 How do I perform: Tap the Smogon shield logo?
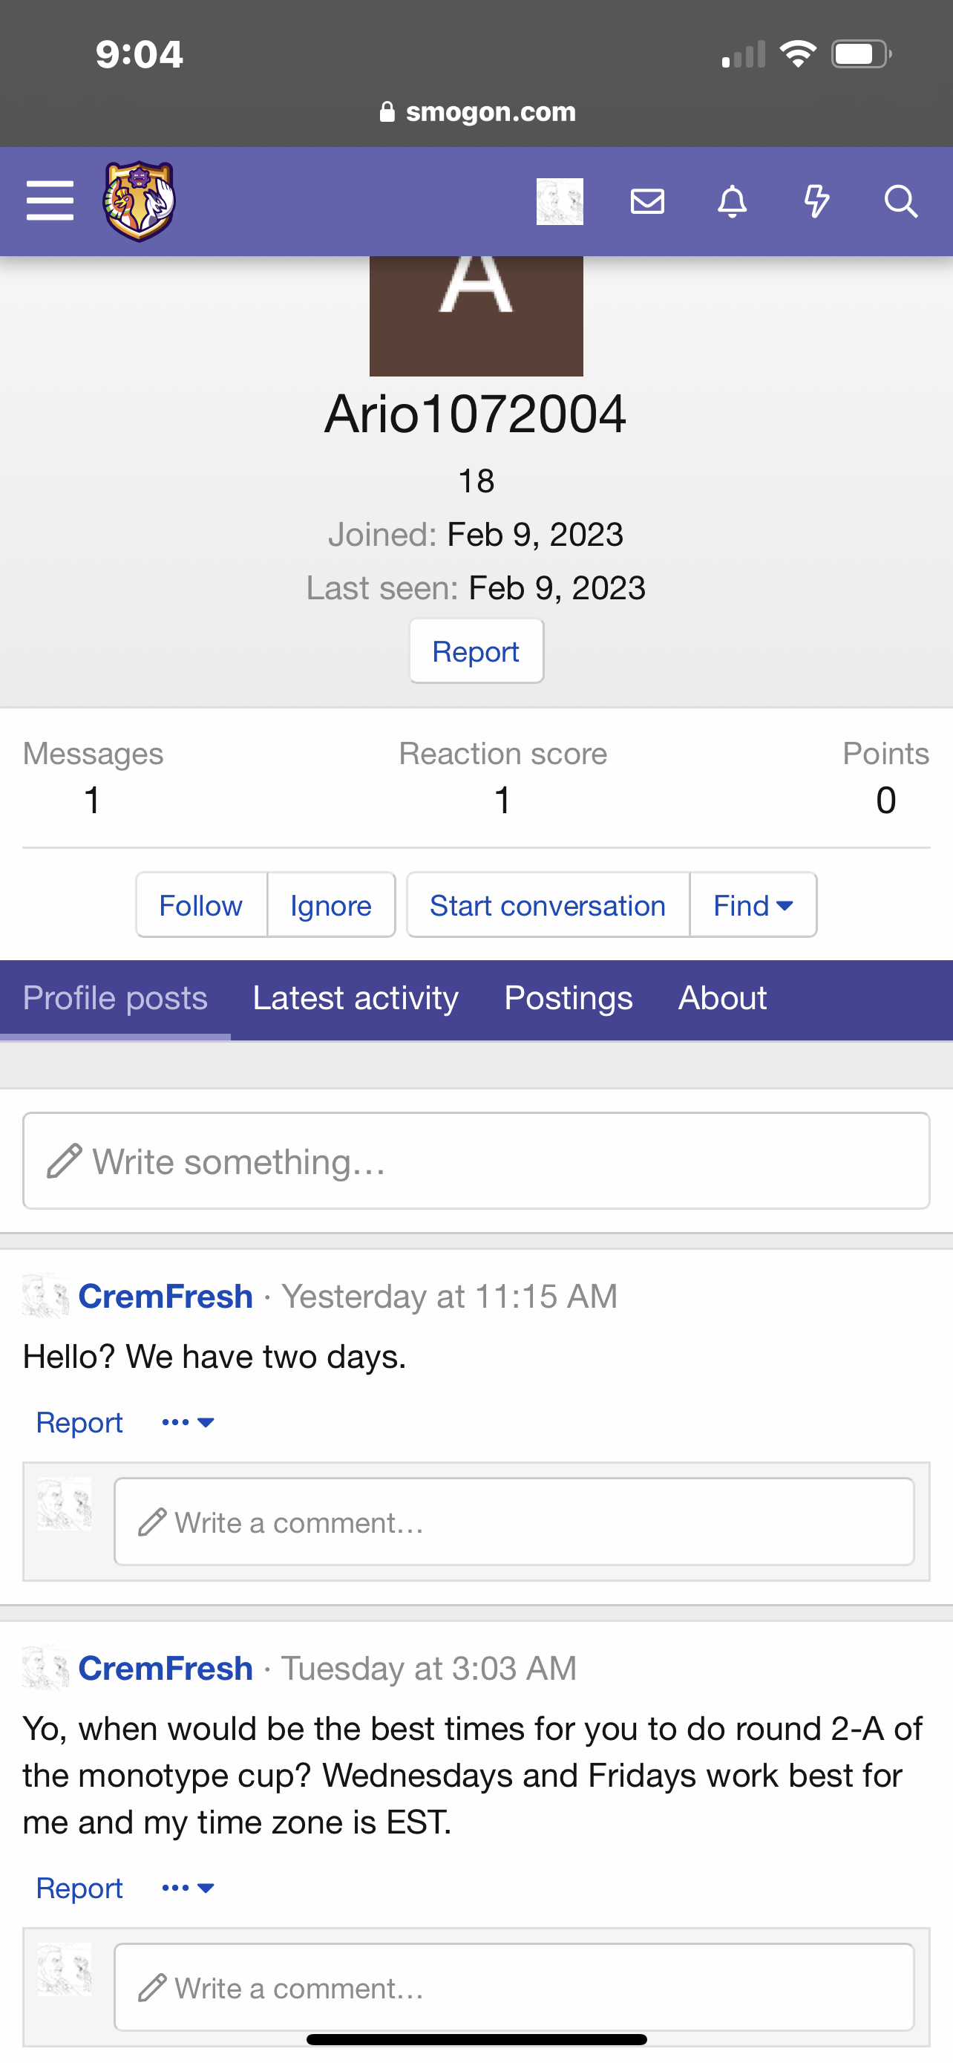click(139, 201)
